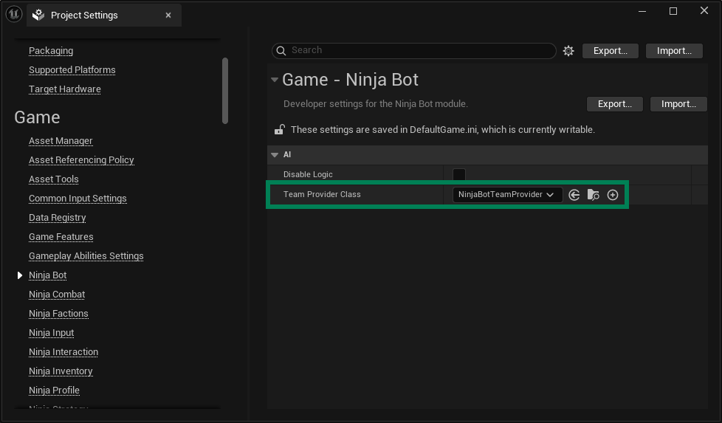The height and width of the screenshot is (423, 722).
Task: Click the settings gear icon beside search
Action: (568, 51)
